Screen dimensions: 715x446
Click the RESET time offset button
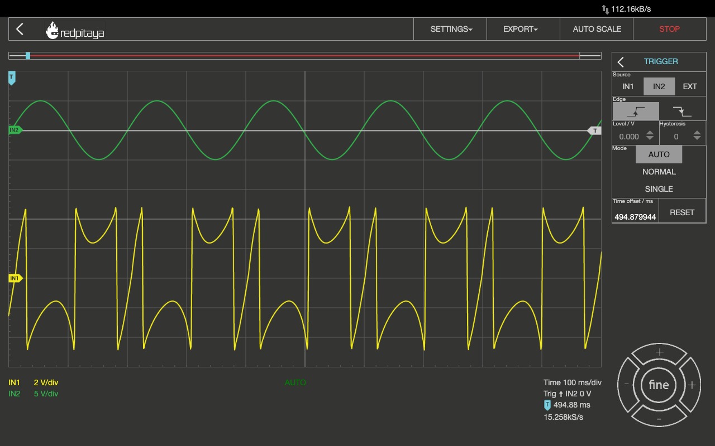(682, 212)
